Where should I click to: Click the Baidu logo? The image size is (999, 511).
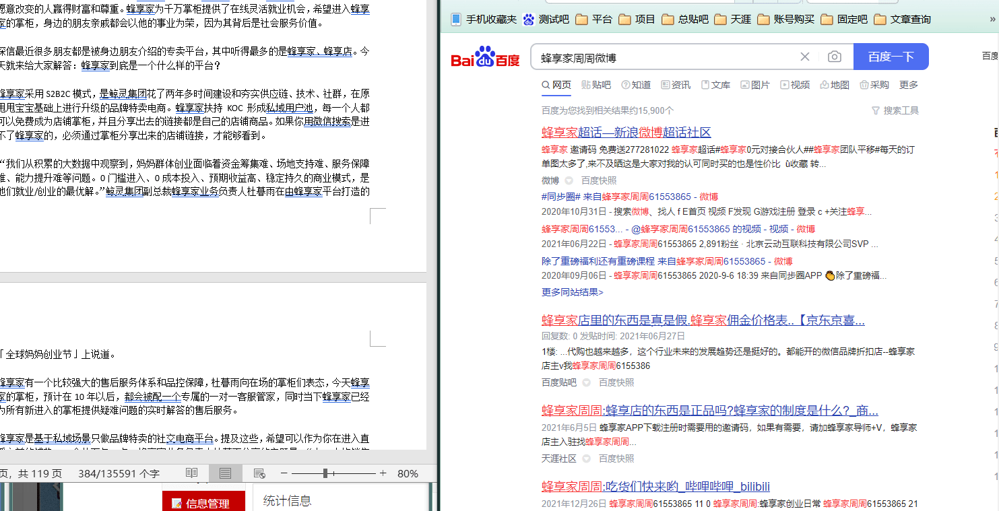(485, 57)
